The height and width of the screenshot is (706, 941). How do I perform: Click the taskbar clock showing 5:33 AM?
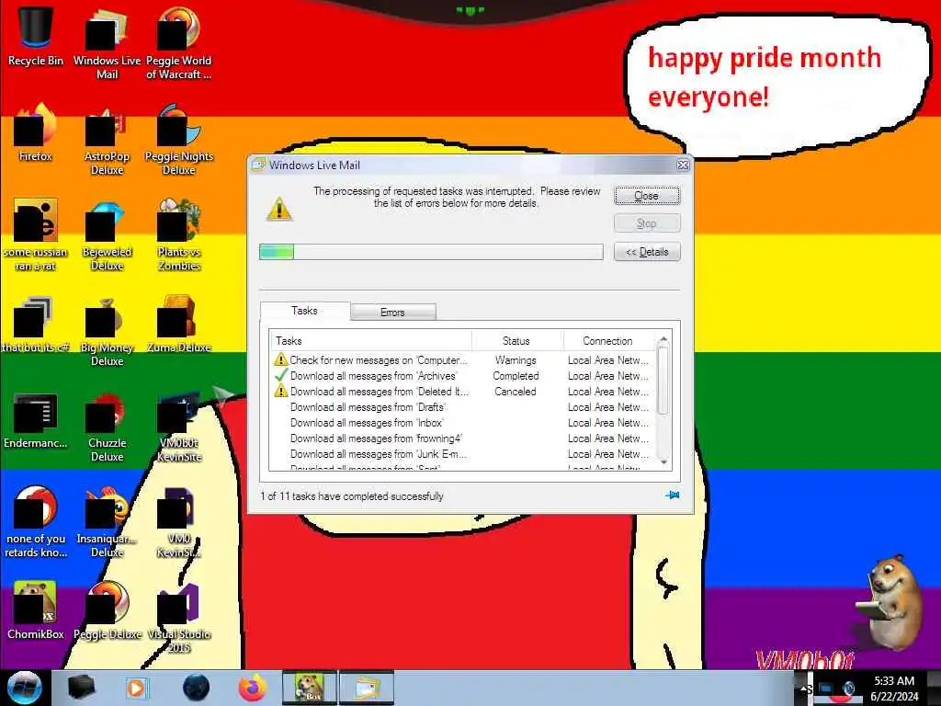point(894,688)
